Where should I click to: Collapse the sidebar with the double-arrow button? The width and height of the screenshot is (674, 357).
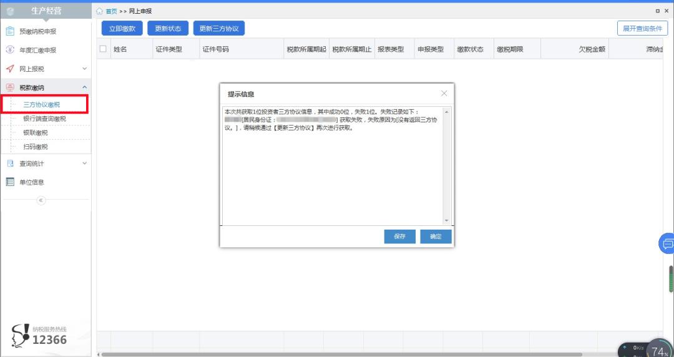click(41, 200)
